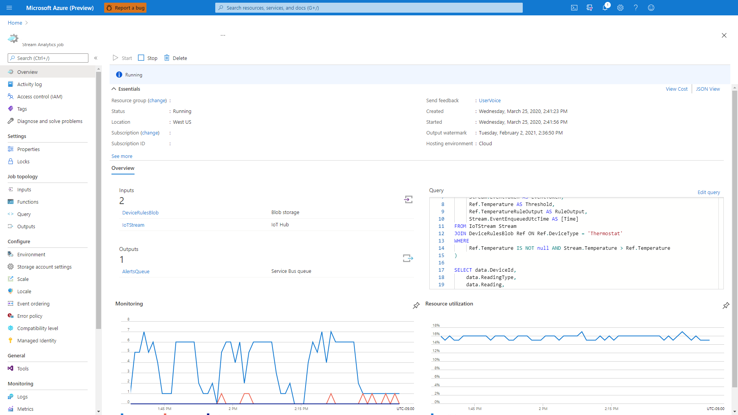
Task: Click the JSON View button
Action: pyautogui.click(x=707, y=89)
